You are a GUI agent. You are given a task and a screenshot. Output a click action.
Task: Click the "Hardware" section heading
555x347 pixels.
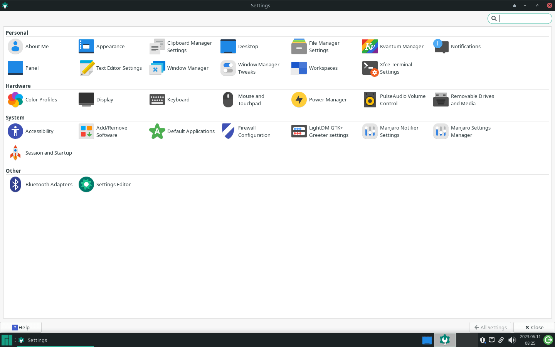[x=18, y=86]
